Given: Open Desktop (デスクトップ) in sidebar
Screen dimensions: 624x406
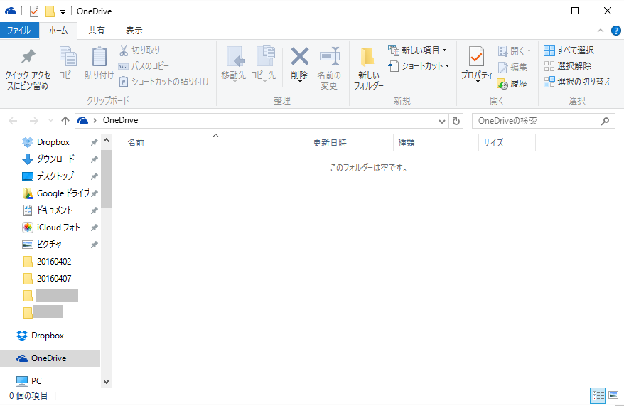Looking at the screenshot, I should pyautogui.click(x=55, y=176).
